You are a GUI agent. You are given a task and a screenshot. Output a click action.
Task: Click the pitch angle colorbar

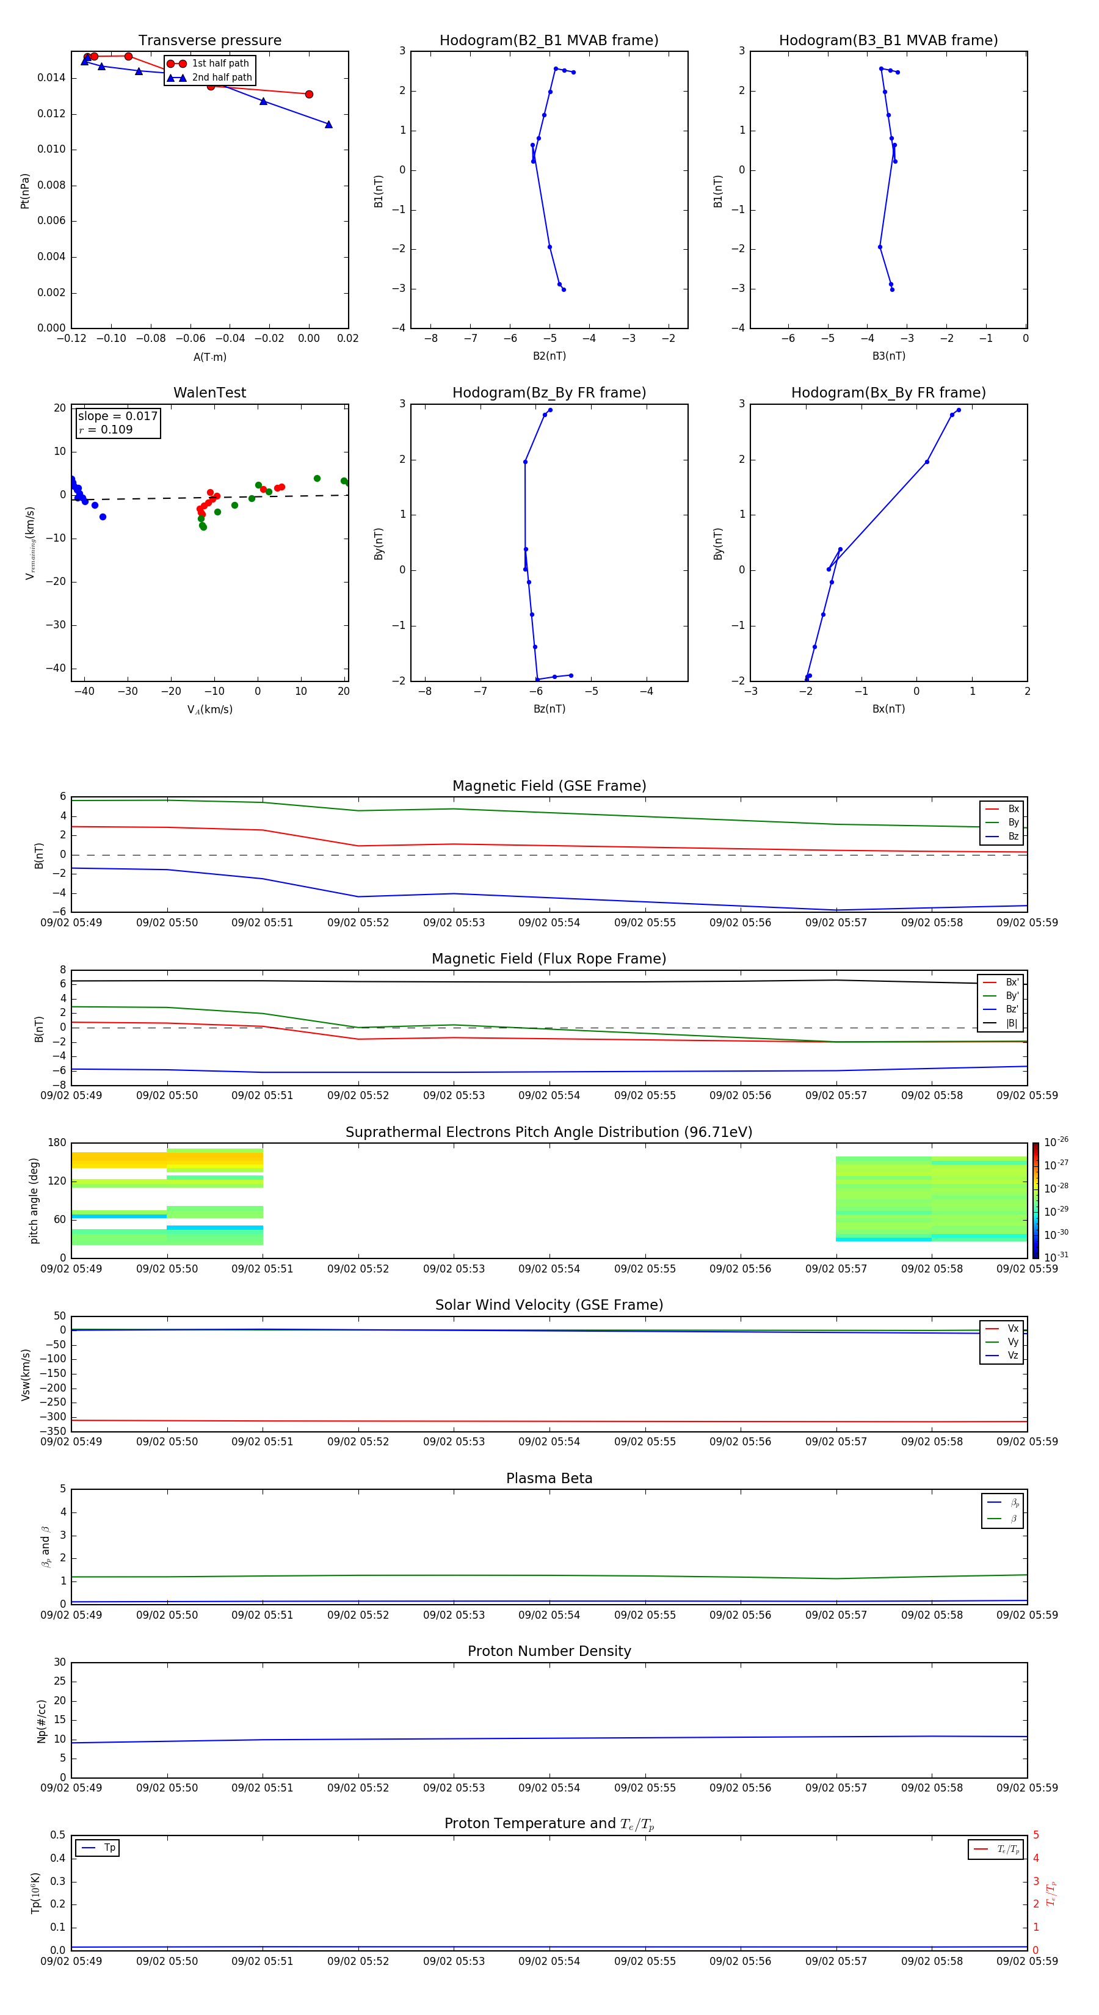coord(1036,1200)
